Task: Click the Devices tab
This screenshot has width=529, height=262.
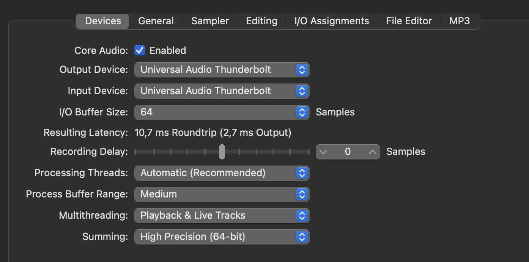Action: click(x=103, y=21)
